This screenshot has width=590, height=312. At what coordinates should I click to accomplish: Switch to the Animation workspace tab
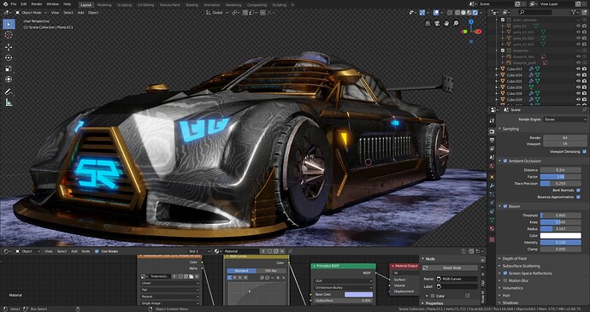211,5
